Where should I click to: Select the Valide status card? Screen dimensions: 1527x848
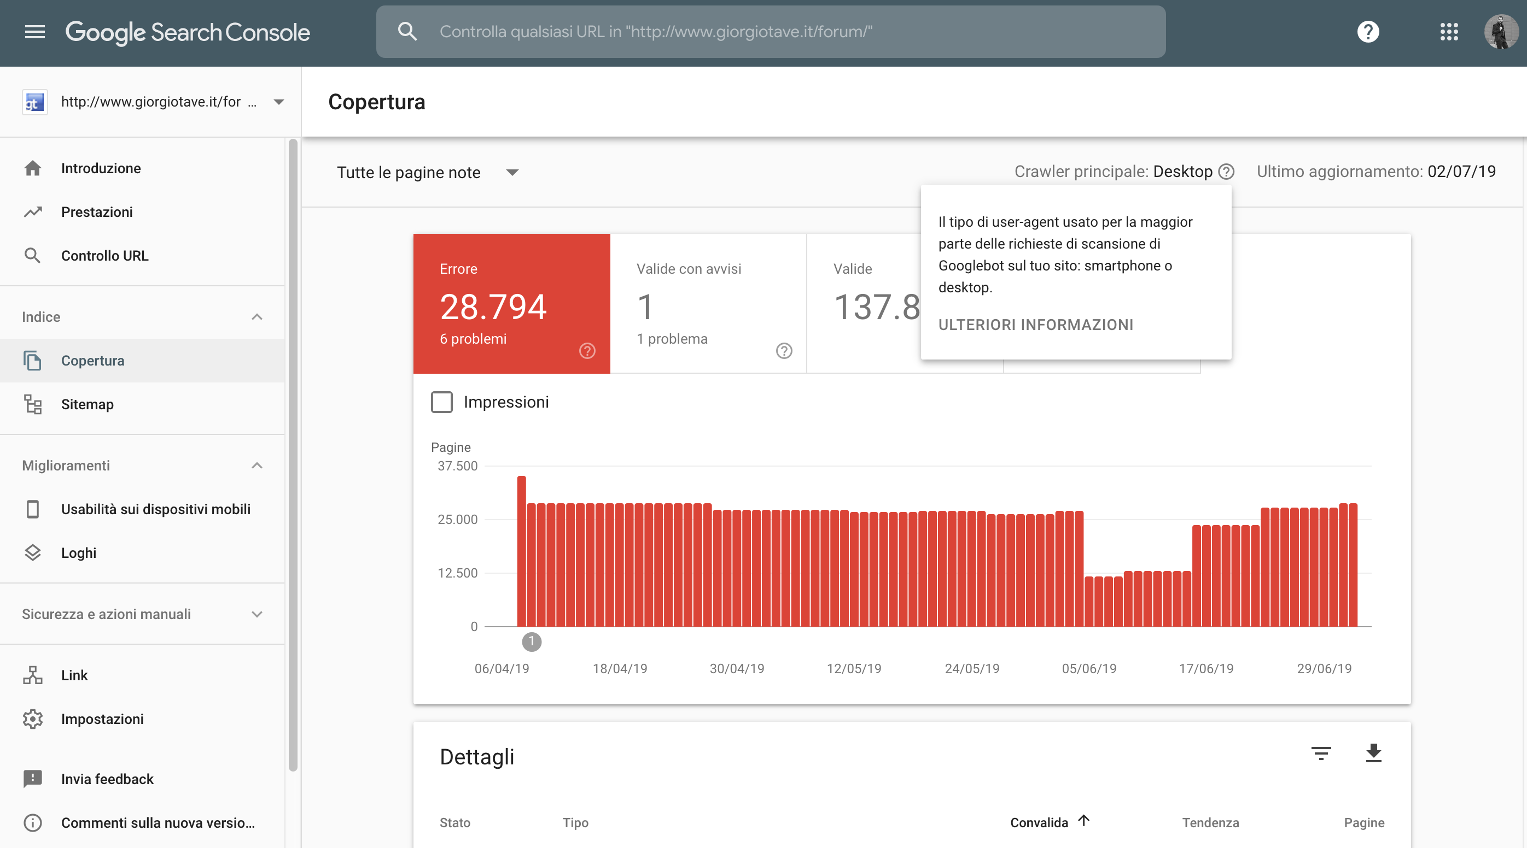pos(864,304)
